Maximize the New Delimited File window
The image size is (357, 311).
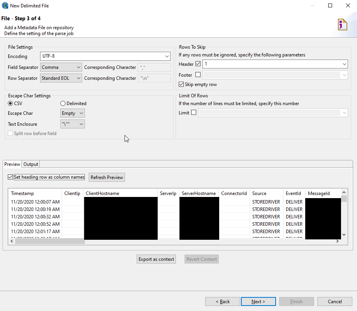[330, 5]
